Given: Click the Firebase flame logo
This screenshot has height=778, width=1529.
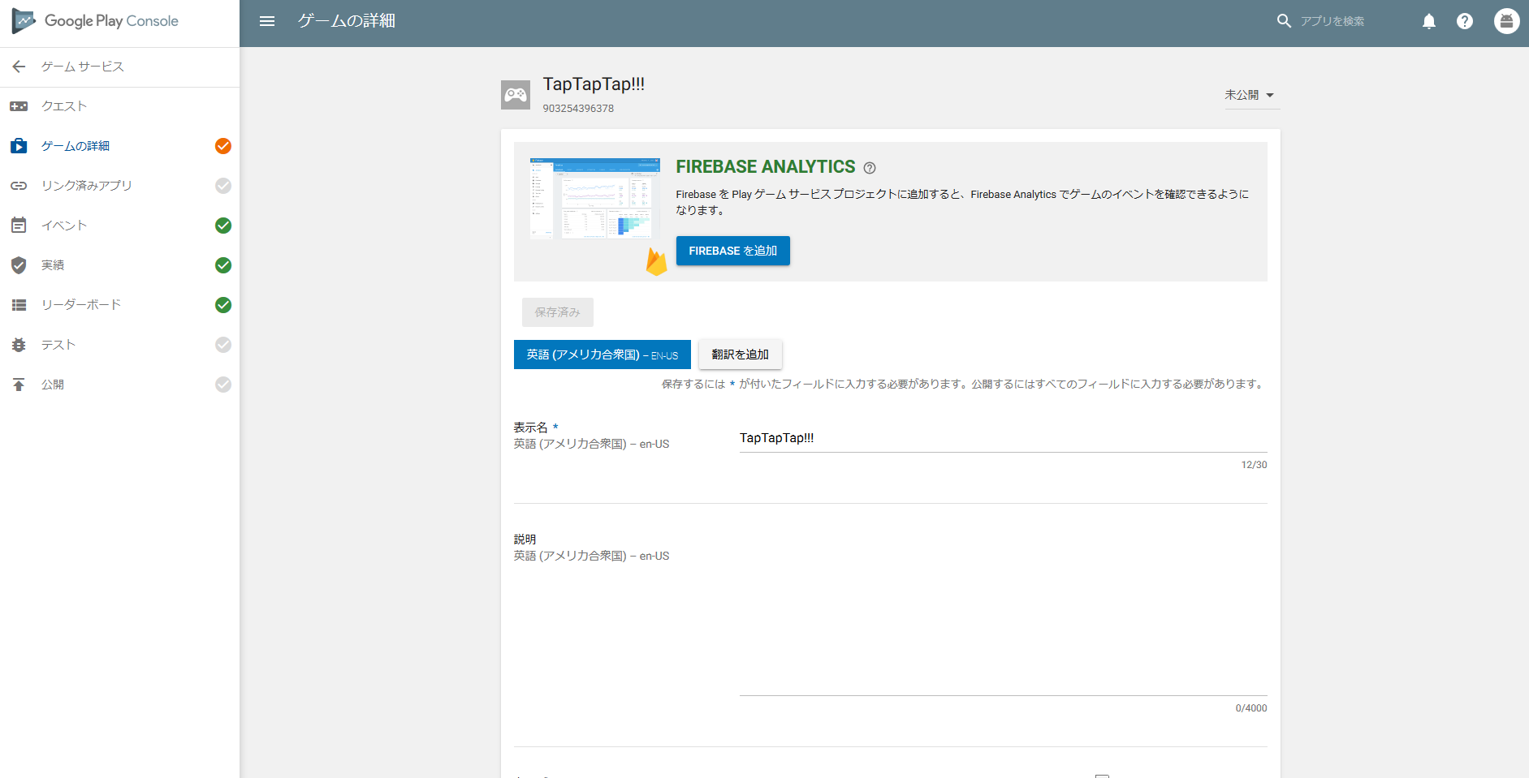Looking at the screenshot, I should [x=656, y=261].
